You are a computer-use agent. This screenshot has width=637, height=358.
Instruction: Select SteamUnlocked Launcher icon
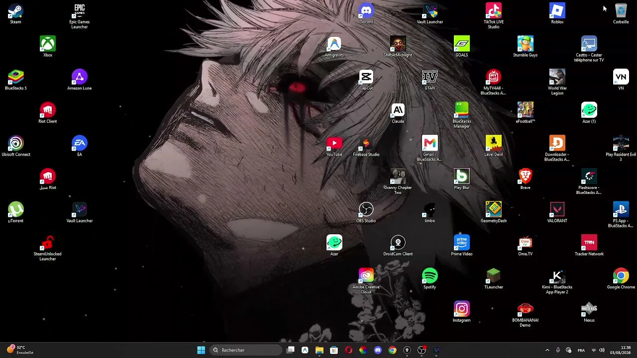(48, 248)
